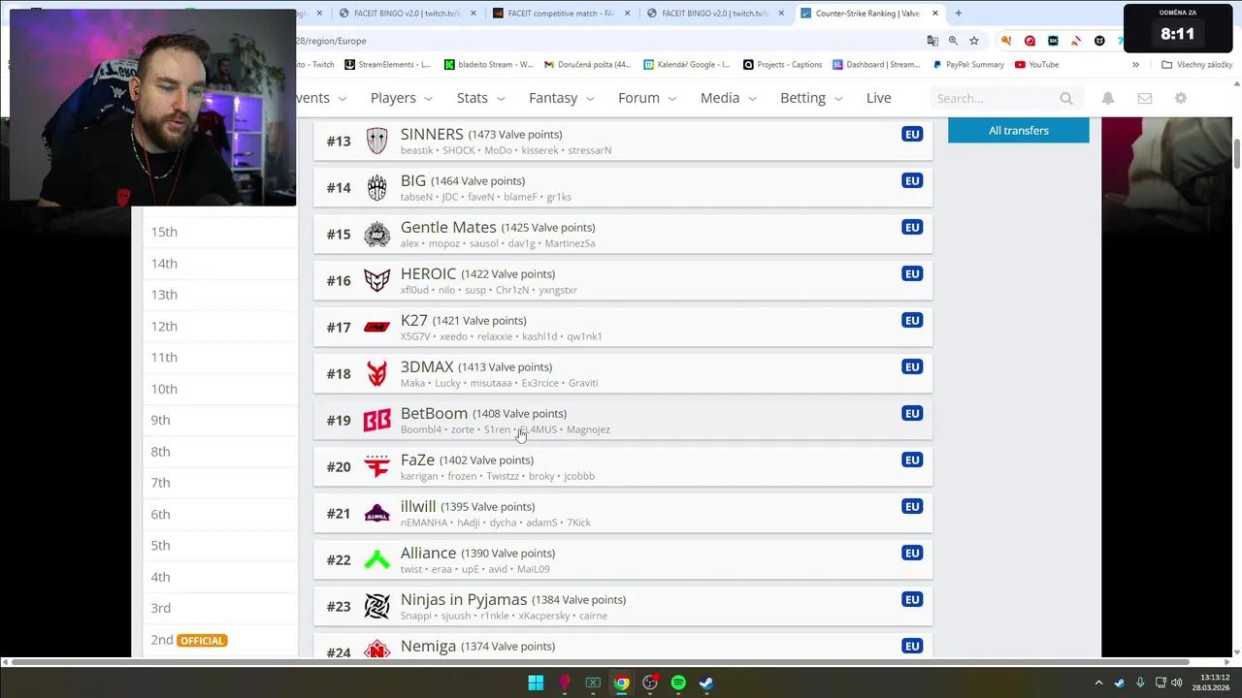Open Spotify from the taskbar

pyautogui.click(x=678, y=682)
